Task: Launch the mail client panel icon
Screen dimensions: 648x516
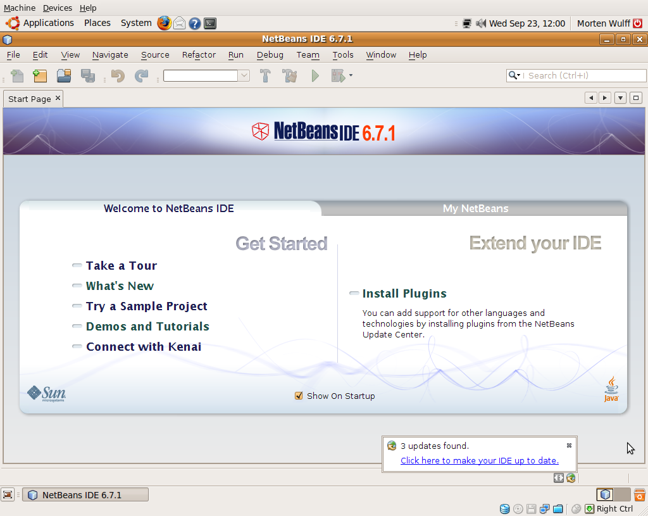Action: (179, 23)
